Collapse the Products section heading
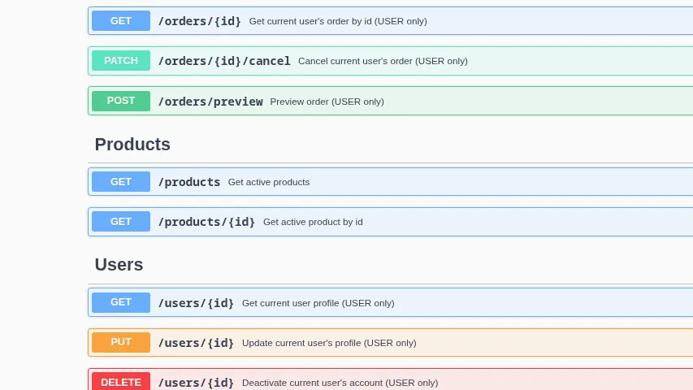This screenshot has height=390, width=693. point(132,144)
